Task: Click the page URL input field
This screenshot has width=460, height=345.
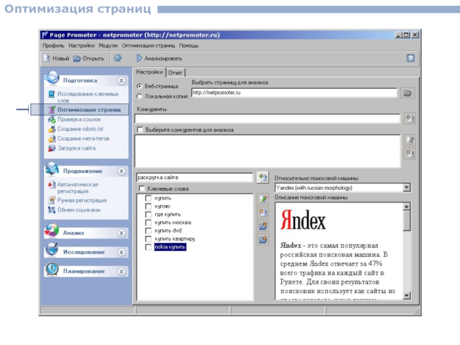Action: click(x=294, y=93)
